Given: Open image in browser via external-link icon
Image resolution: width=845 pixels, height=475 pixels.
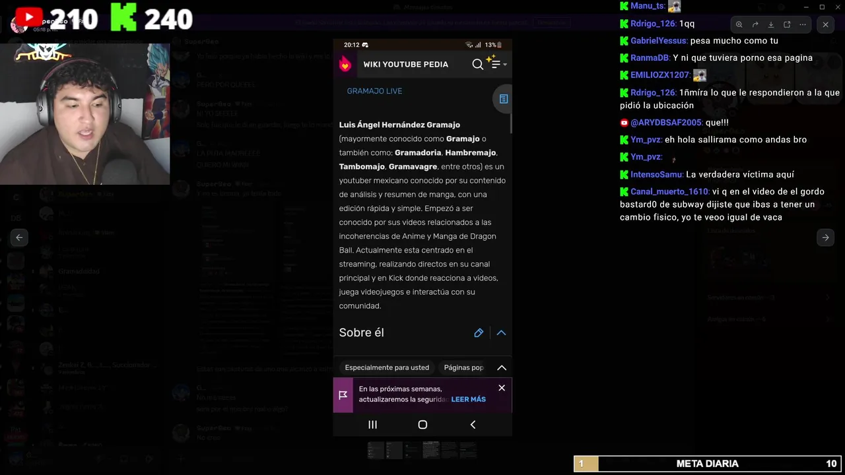Looking at the screenshot, I should 787,24.
